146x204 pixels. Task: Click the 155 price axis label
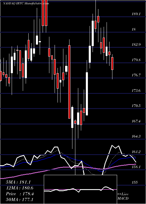click(x=135, y=182)
